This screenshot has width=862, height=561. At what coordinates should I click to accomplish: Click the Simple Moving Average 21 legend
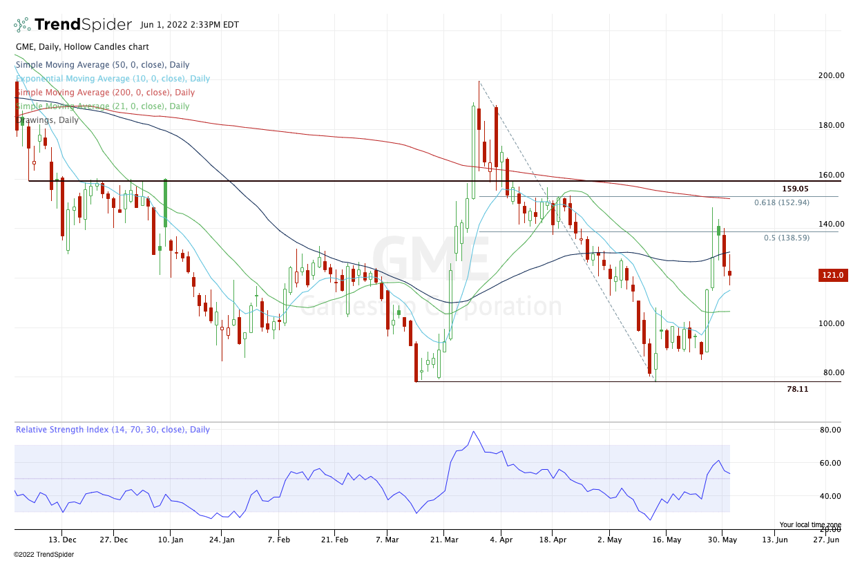click(102, 106)
